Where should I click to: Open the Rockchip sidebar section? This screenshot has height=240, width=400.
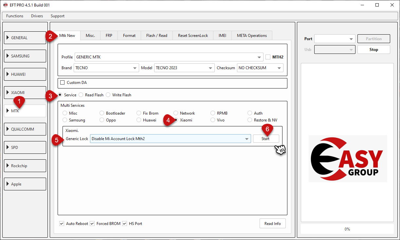(25, 166)
